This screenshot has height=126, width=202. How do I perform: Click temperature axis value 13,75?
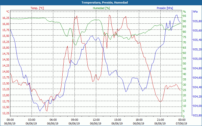point(6,77)
